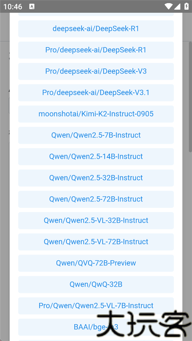
Task: Select Qwen/Qwen2.5-7B-Instruct
Action: tap(96, 135)
